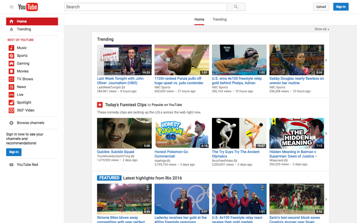Click the YouTube logo
Screen dimensions: 357x223
coord(28,7)
